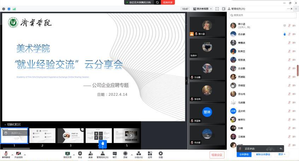Open the manage members (26) toolbar button
Viewport: 299px width, 161px height.
102,154
